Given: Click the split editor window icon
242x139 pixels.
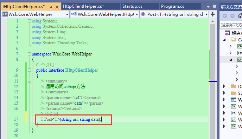Looking at the screenshot, I should tap(213, 14).
